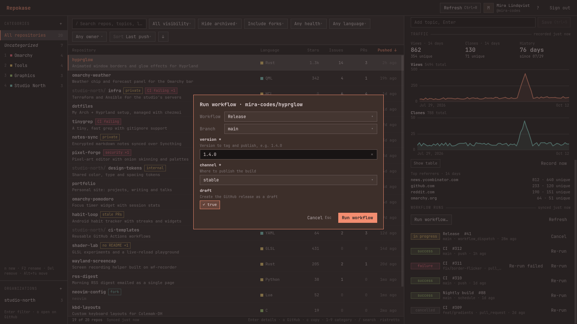Refresh the workflow runs list
This screenshot has height=324, width=577.
[x=558, y=220]
